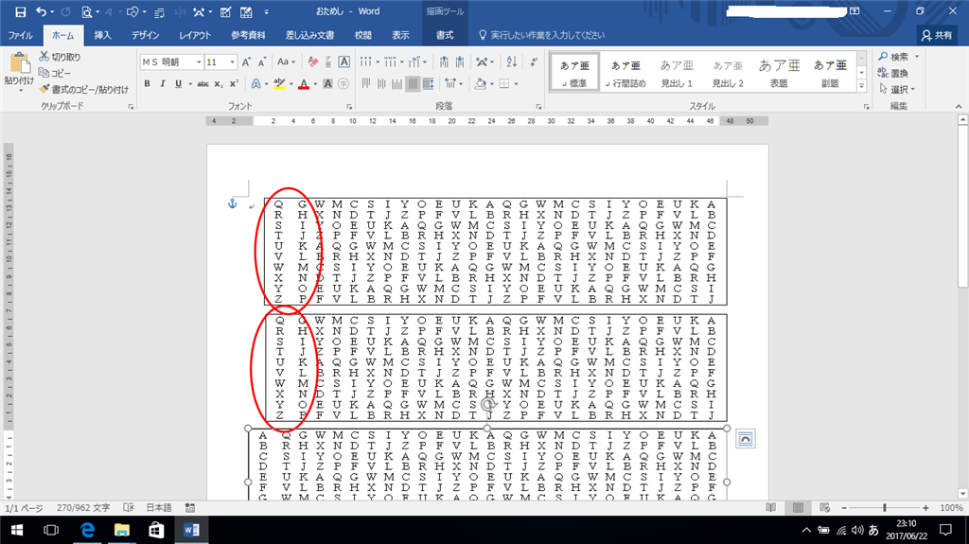Toggle Italic formatting

[163, 83]
